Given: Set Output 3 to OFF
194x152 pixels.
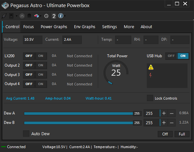Looking at the screenshot, I should coord(29,75).
